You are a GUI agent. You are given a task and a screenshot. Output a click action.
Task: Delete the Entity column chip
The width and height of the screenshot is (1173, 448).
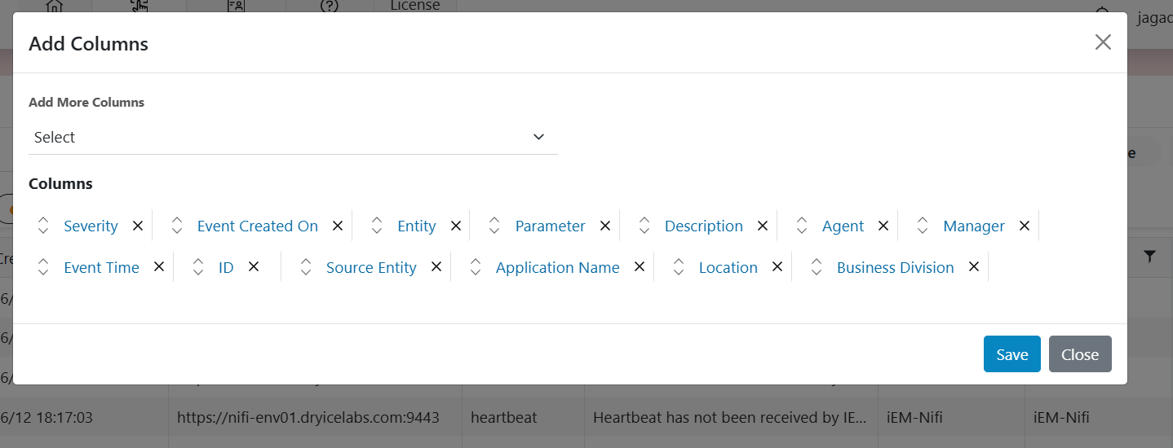tap(456, 226)
